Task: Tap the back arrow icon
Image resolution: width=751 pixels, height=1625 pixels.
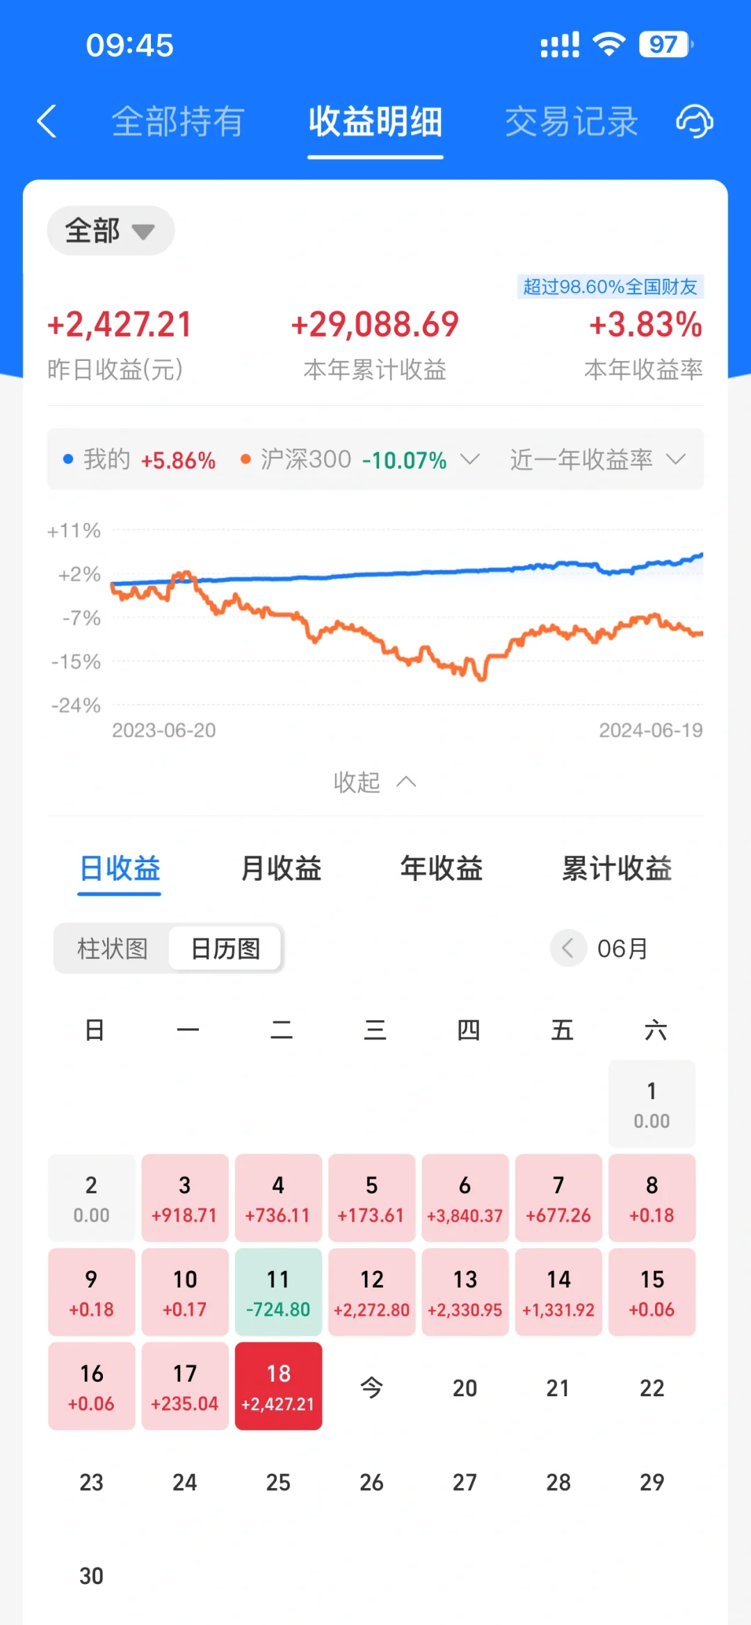Action: 47,122
